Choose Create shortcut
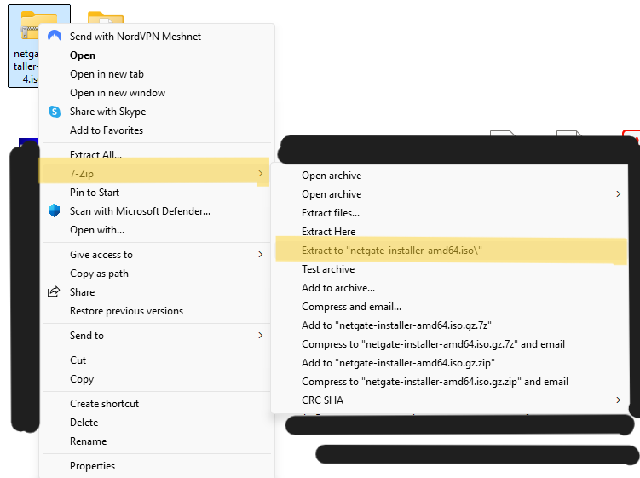The image size is (640, 478). tap(157, 403)
